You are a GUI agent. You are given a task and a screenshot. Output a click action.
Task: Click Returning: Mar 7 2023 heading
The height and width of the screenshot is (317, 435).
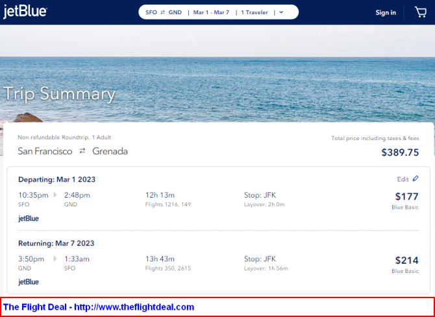pyautogui.click(x=56, y=243)
